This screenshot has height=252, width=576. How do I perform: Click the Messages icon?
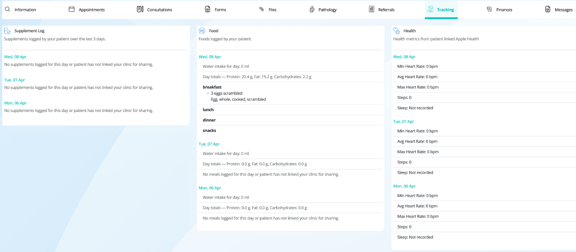point(547,9)
